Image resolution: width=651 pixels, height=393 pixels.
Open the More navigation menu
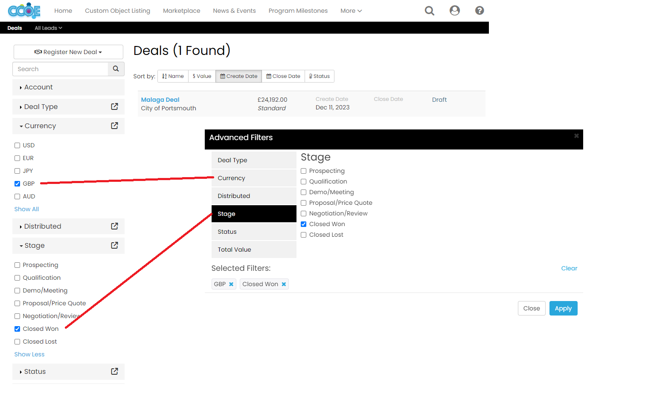click(x=351, y=11)
